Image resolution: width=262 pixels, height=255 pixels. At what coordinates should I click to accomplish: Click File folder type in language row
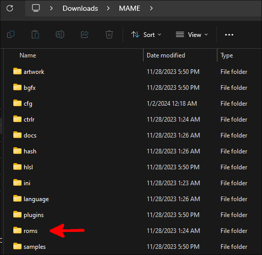click(234, 199)
